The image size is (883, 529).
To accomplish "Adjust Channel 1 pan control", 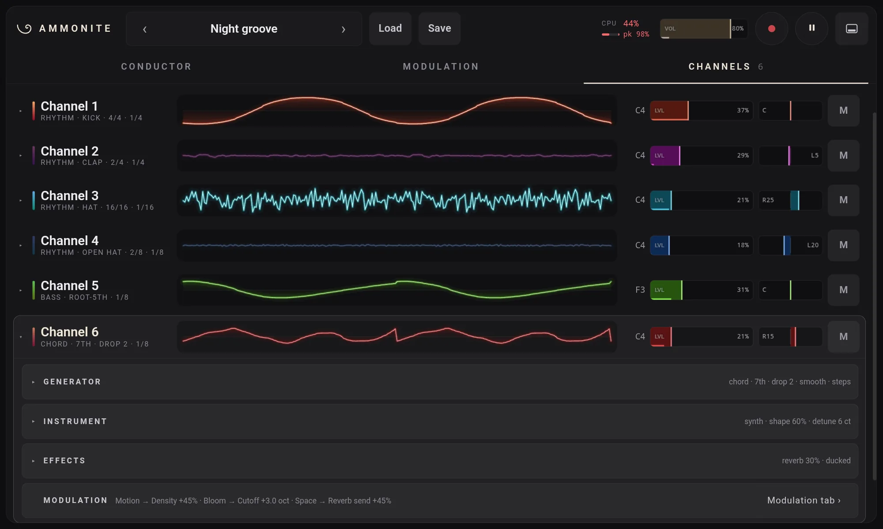I will [790, 111].
